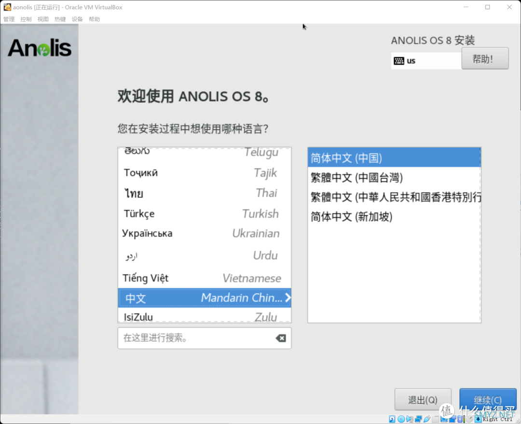Click the 继续(C) continue button
521x424 pixels.
coord(488,399)
